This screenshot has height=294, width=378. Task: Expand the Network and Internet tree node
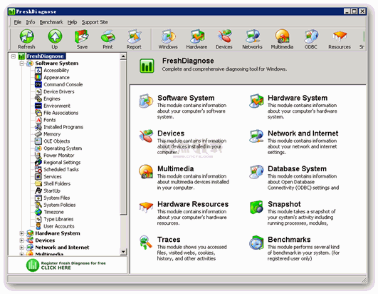click(21, 248)
